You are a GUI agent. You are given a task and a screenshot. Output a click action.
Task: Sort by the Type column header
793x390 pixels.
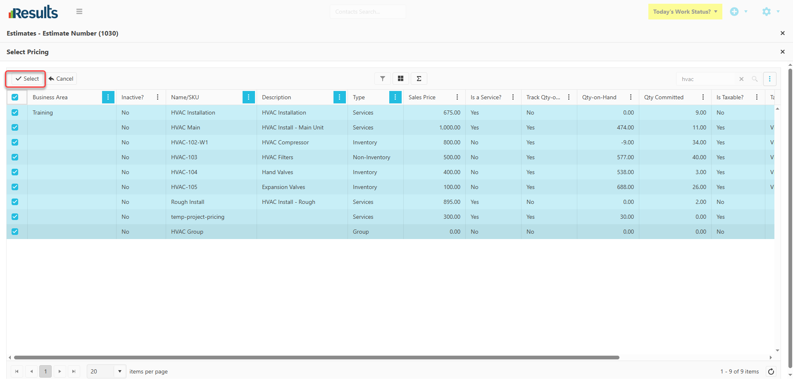pyautogui.click(x=359, y=97)
